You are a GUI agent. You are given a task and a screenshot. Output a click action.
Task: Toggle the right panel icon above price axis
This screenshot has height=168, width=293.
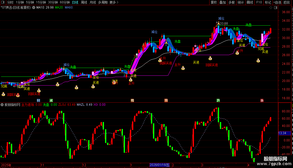pos(276,7)
